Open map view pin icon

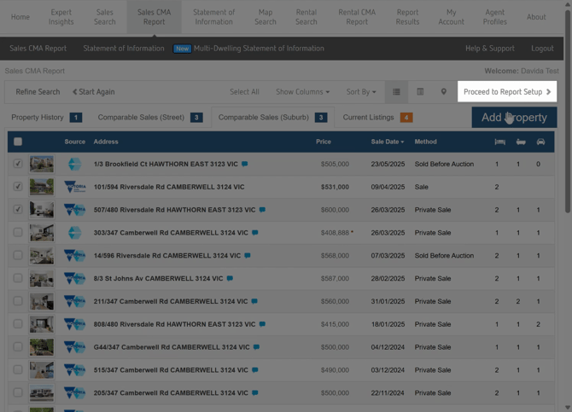(x=443, y=92)
